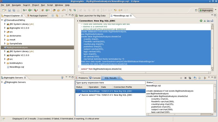Image resolution: width=218 pixels, height=122 pixels.
Task: Open the Back navigation history dropdown
Action: [x=122, y=10]
